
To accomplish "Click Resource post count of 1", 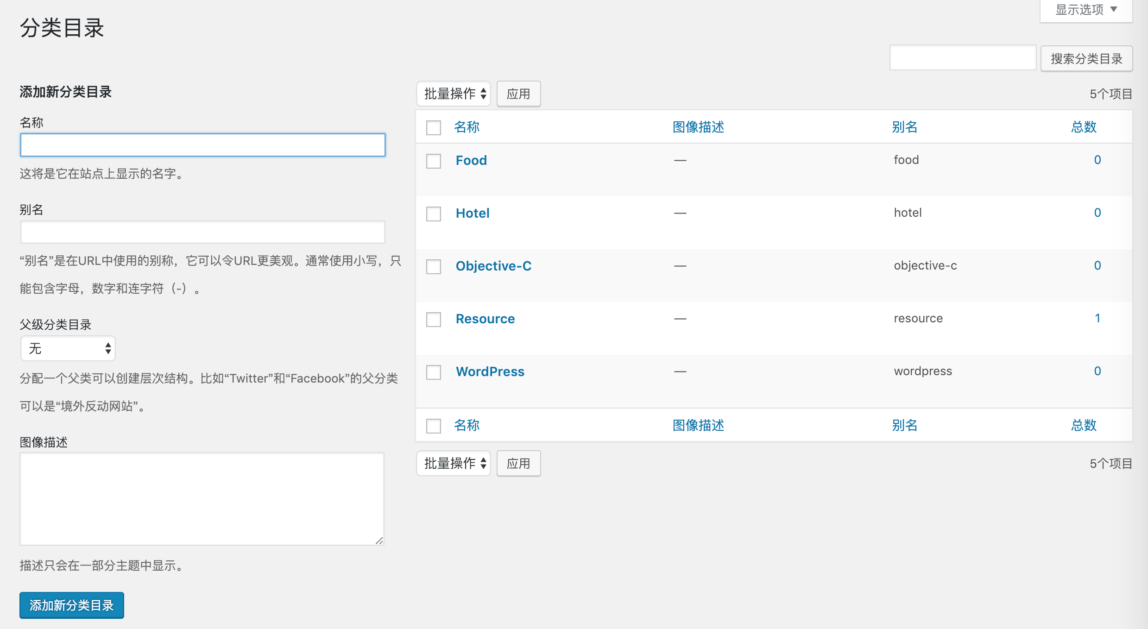I will [1097, 318].
